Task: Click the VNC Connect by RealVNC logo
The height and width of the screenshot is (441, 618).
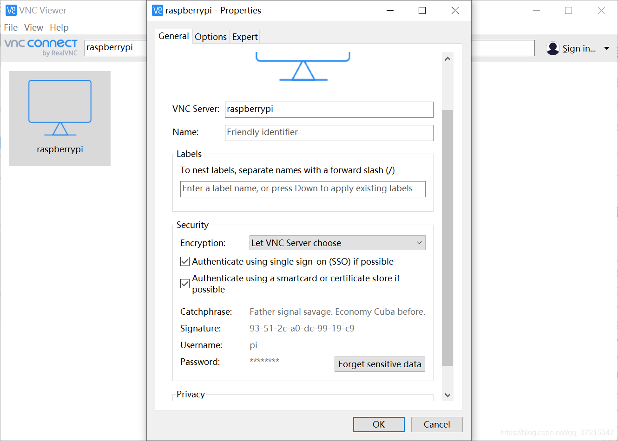Action: pos(41,47)
